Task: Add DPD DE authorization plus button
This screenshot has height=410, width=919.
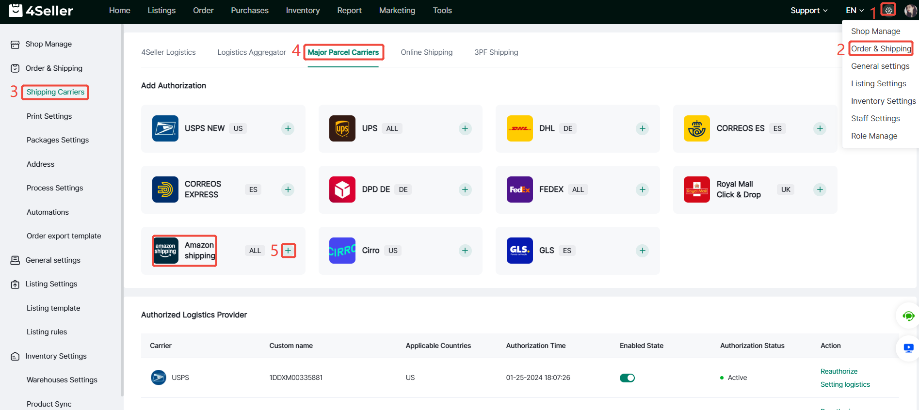Action: [465, 189]
